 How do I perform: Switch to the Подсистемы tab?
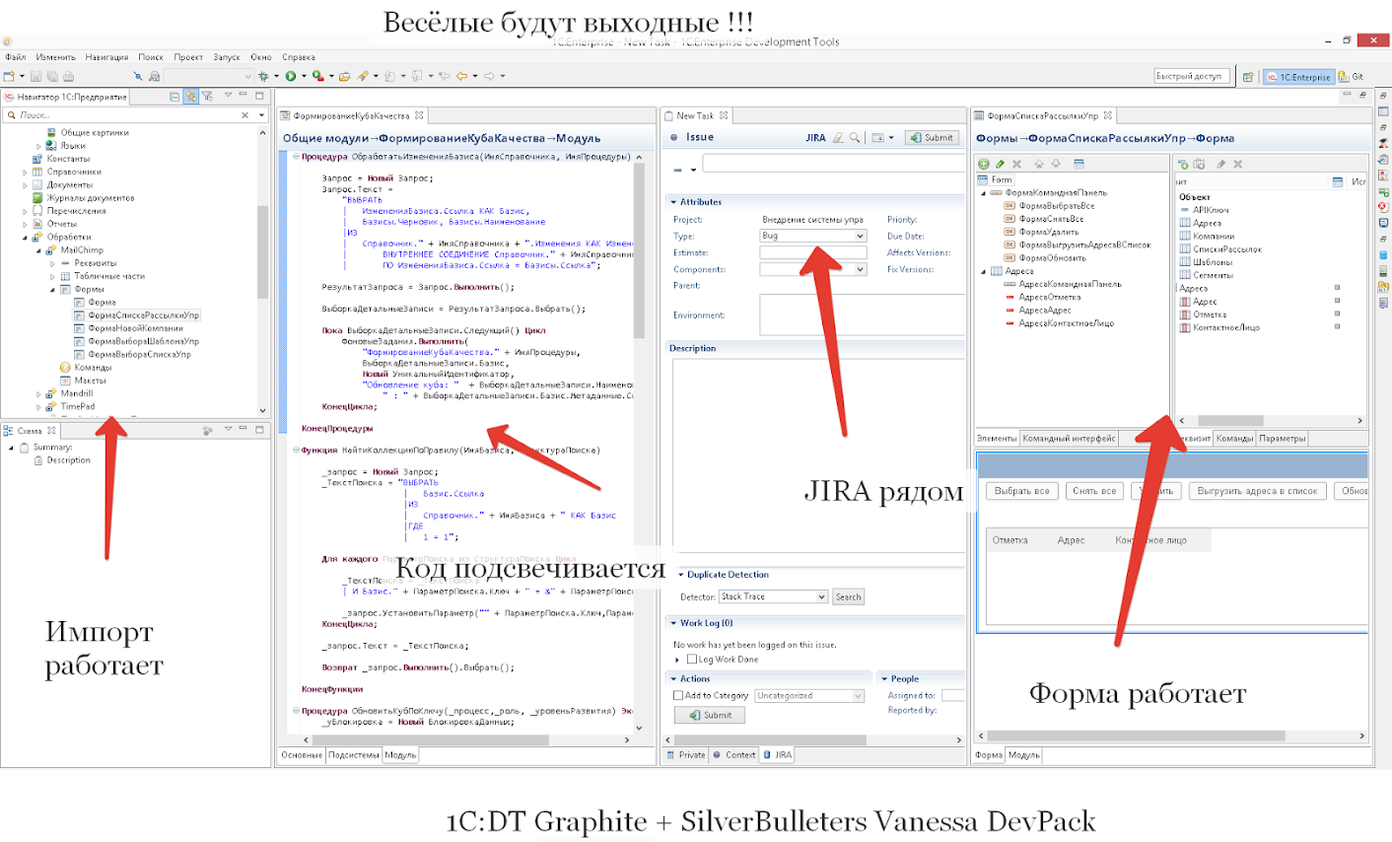pos(353,755)
